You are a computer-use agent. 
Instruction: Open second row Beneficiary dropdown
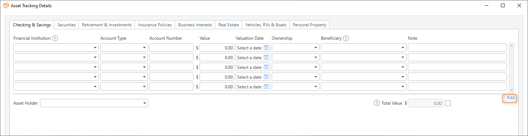click(x=363, y=57)
